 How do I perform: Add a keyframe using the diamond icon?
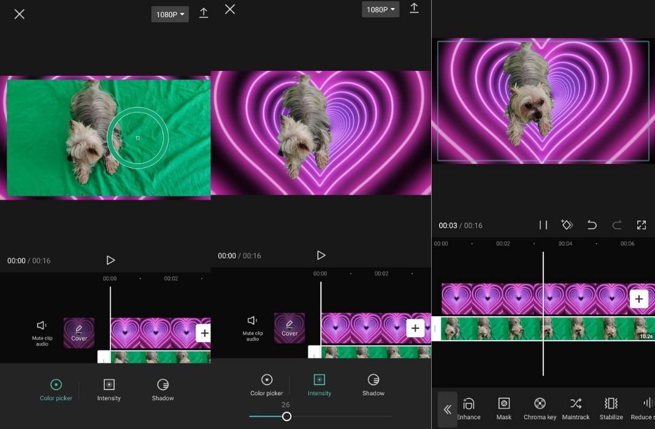[567, 225]
